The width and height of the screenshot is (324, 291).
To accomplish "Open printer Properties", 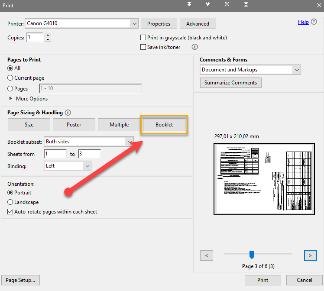I will coord(159,24).
